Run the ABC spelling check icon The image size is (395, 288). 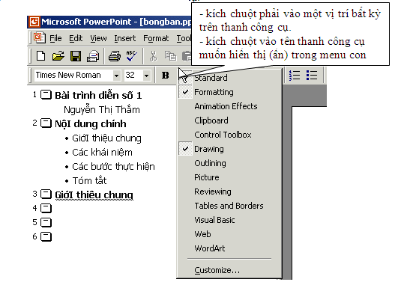[x=132, y=56]
